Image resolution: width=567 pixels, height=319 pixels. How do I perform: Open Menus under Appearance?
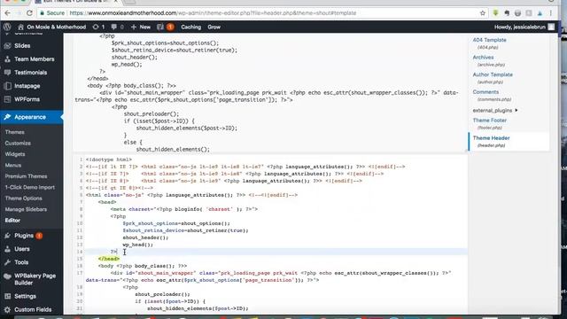13,166
